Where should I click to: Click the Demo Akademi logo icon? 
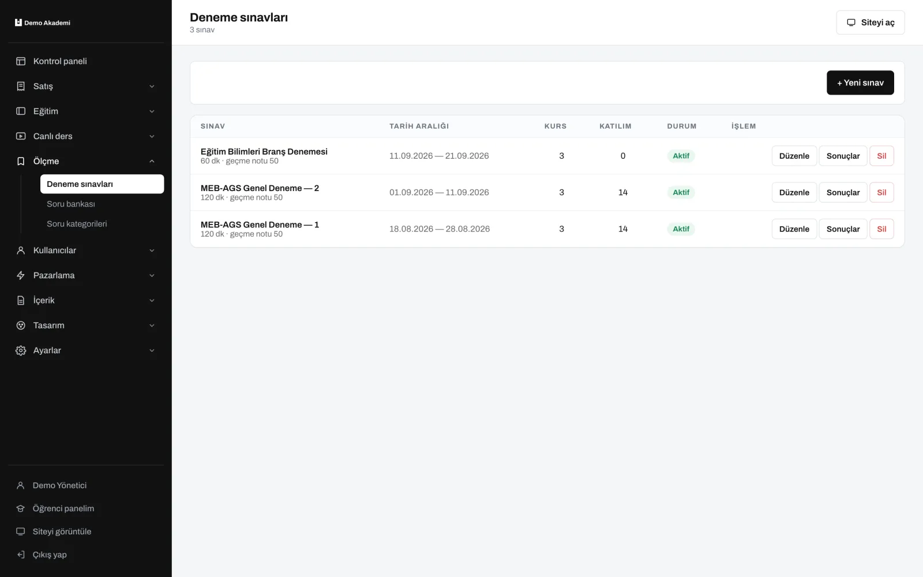pos(18,23)
